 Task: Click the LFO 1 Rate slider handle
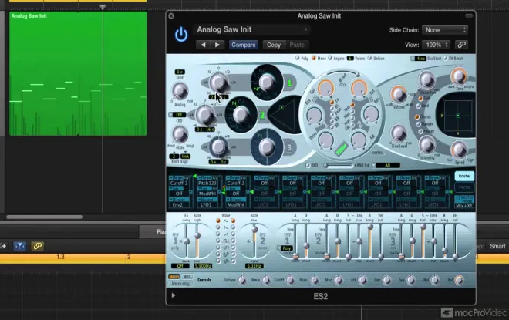197,236
